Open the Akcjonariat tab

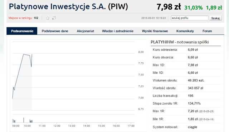(86, 31)
